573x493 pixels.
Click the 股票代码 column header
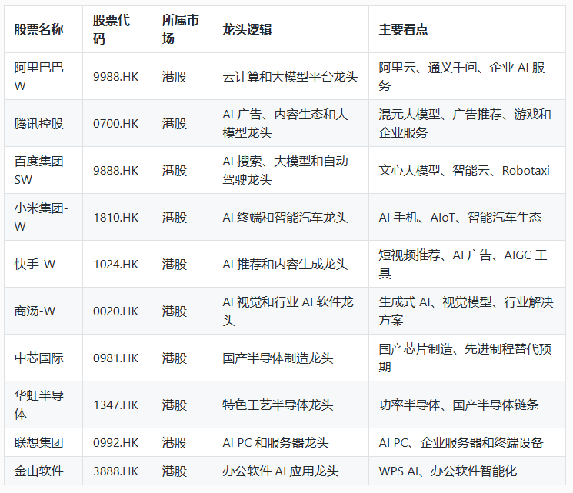(111, 29)
